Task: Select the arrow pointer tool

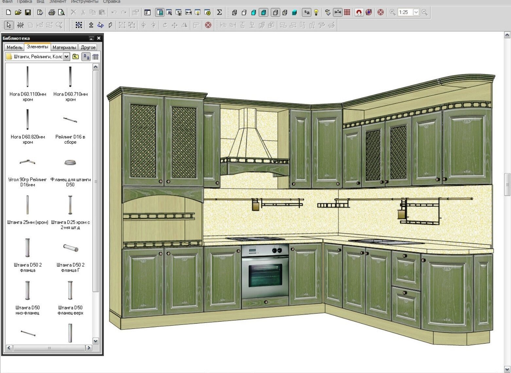Action: pyautogui.click(x=9, y=25)
